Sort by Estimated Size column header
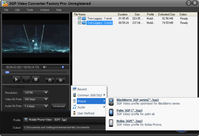Image resolution: width=199 pixels, height=136 pixels. [166, 15]
